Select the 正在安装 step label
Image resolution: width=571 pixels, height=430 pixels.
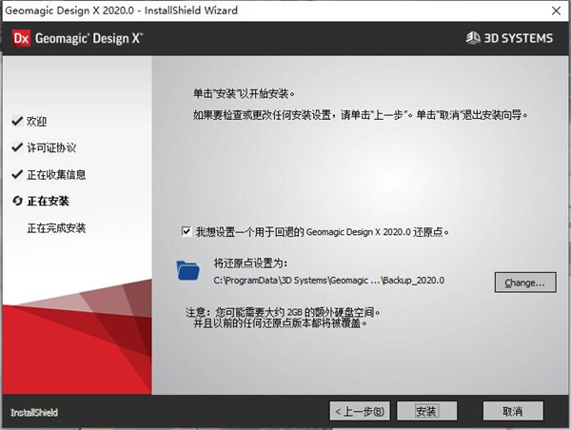(x=48, y=202)
